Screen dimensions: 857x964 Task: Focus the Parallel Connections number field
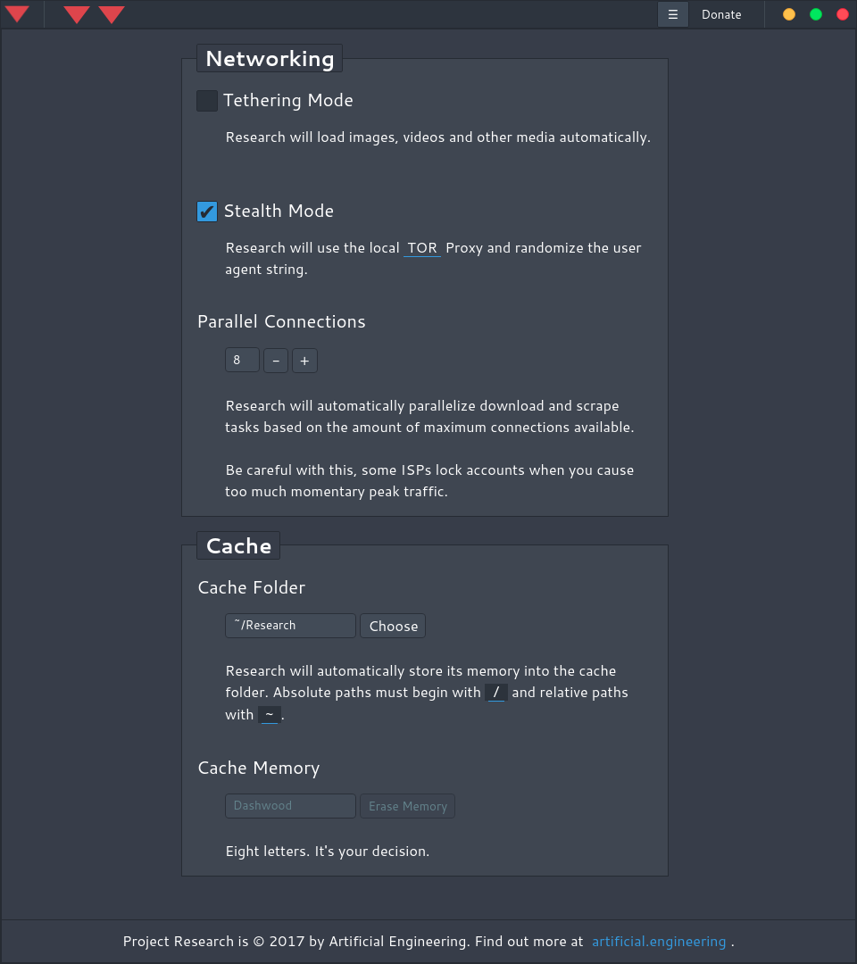click(242, 361)
